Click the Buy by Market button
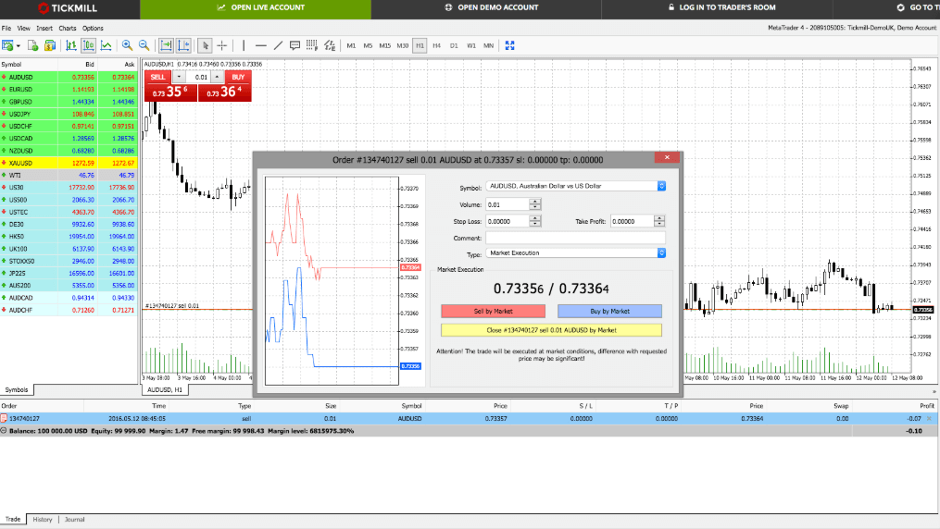940x529 pixels. [609, 311]
